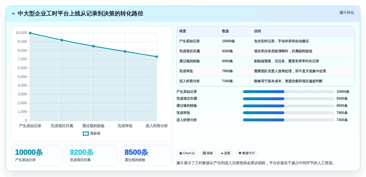Viewport: 366px width, 177px height.
Task: Open the 10000条 产生原始记录 data card
Action: (37, 155)
